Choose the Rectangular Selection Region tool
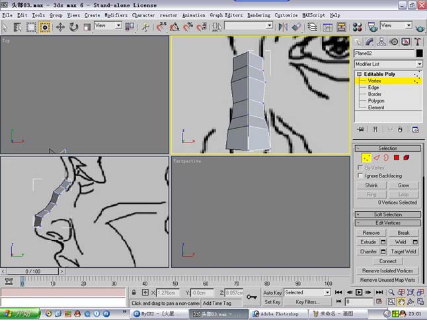Viewport: 427px width, 320px height. pos(31,27)
